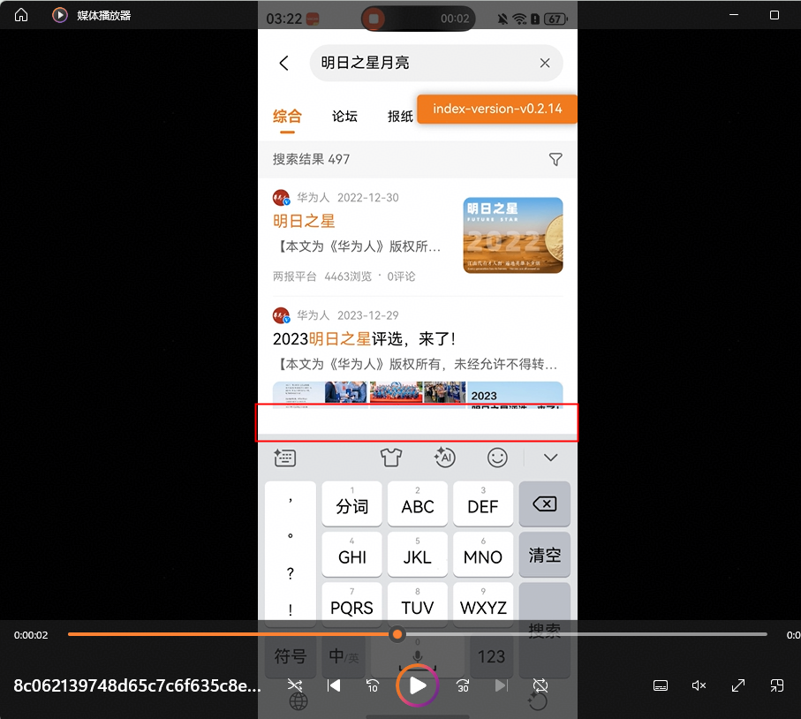This screenshot has width=801, height=719.
Task: Open subtitles and captions options
Action: click(660, 685)
